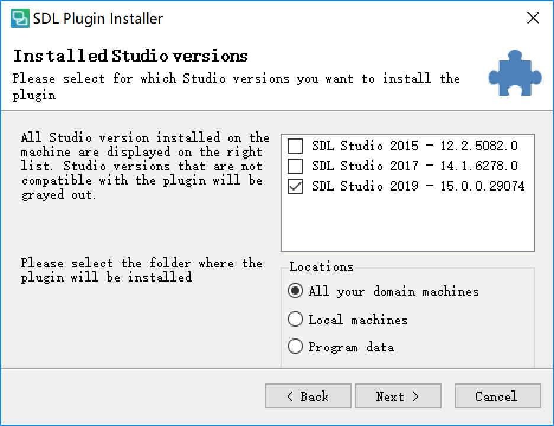Go to the previous step with Back
The height and width of the screenshot is (426, 554).
point(308,396)
